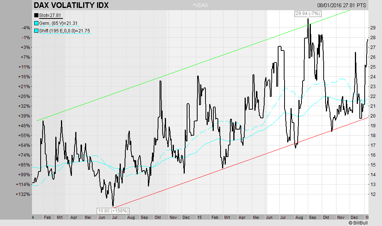Click the first 'Nov' label on time axis
The image size is (382, 226).
click(x=173, y=217)
